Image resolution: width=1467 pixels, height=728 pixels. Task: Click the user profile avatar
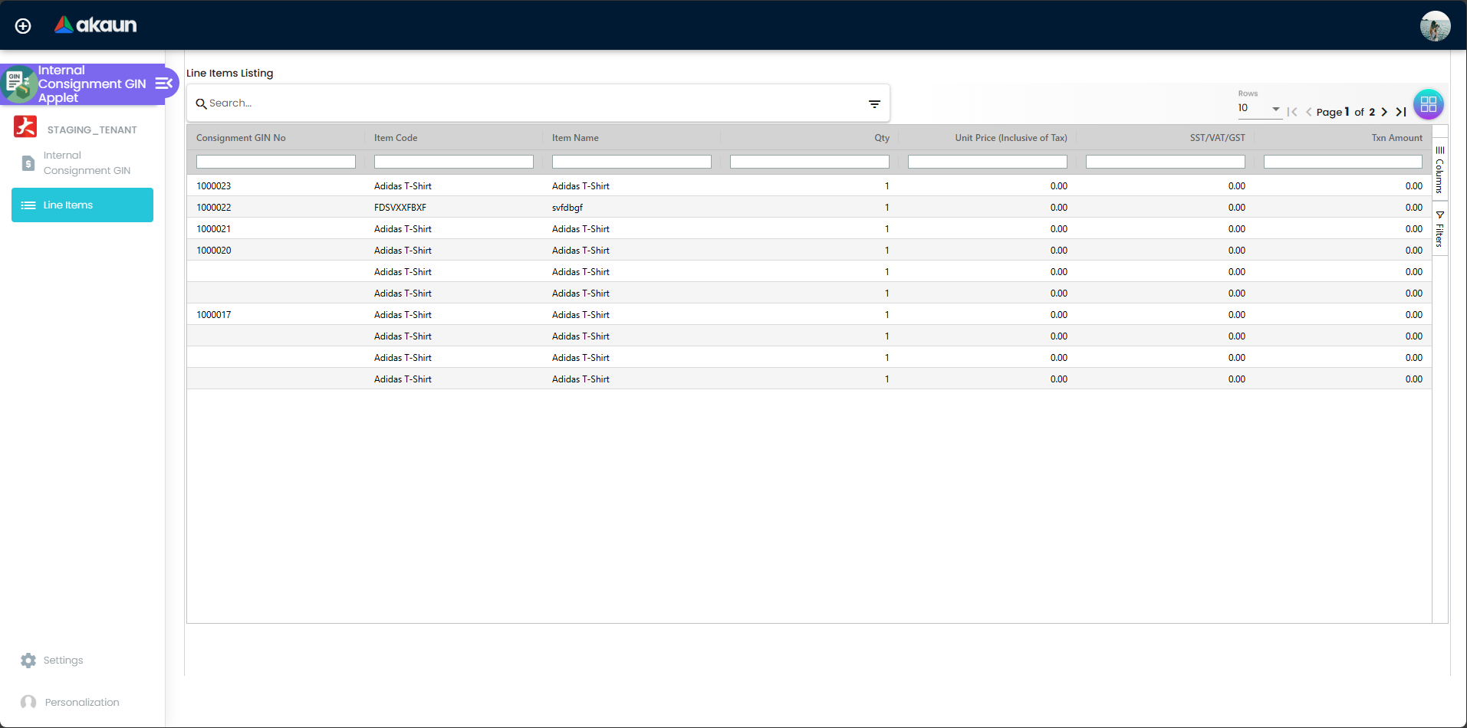pos(1435,25)
